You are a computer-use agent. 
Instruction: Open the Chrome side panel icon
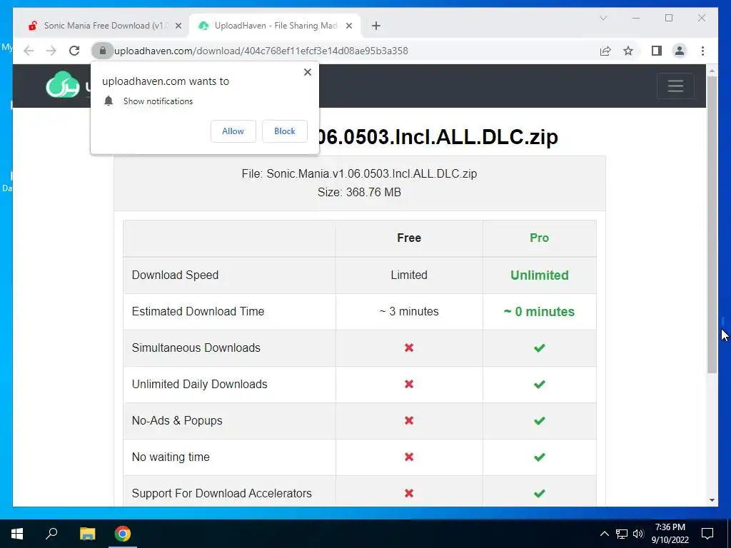657,51
